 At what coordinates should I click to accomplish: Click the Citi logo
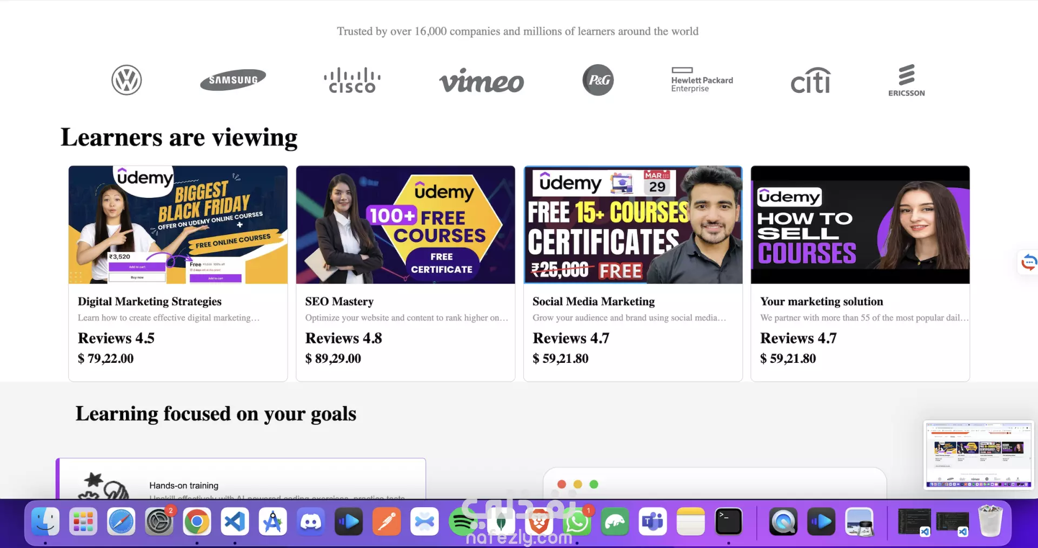810,80
